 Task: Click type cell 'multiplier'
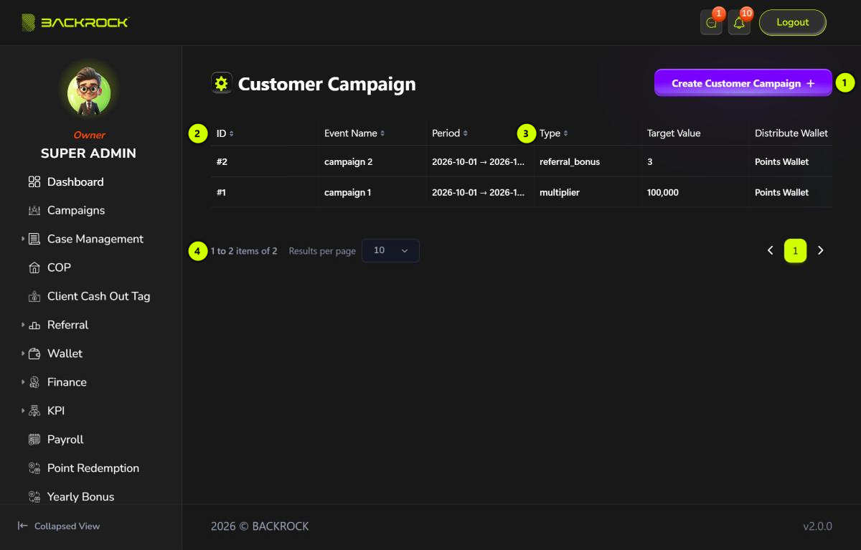pyautogui.click(x=560, y=193)
